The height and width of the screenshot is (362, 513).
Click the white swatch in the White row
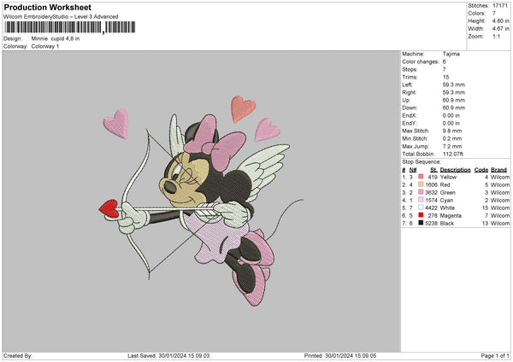point(421,207)
